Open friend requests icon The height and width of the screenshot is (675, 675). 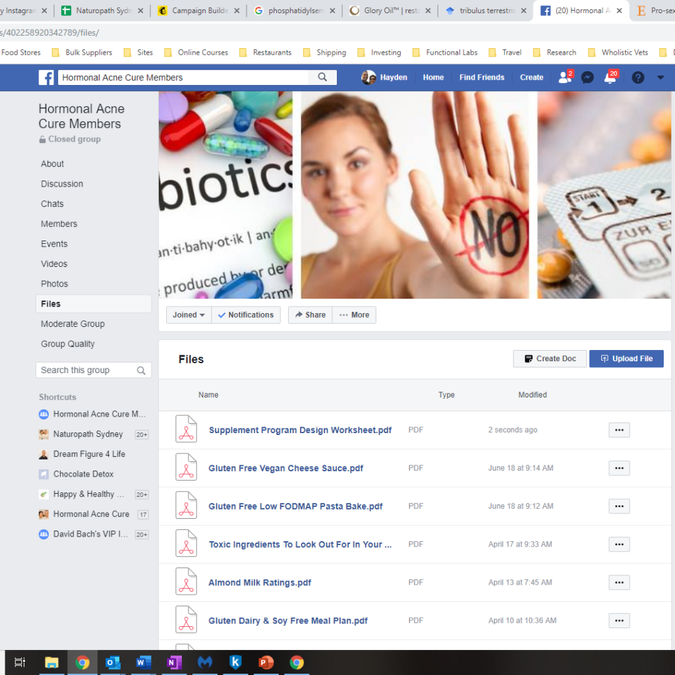pos(564,77)
